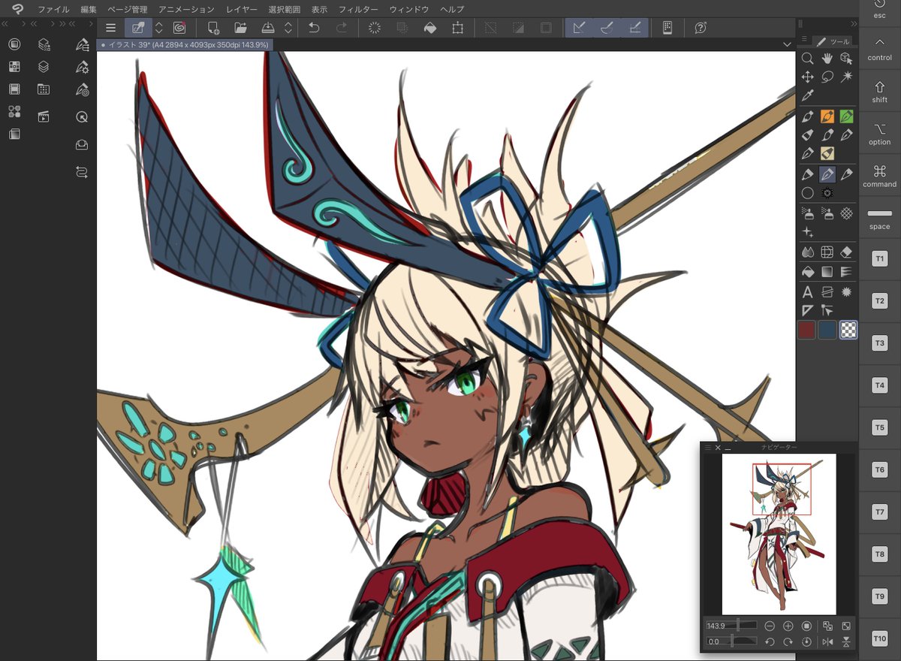Select the transparent color swatch

coord(848,330)
